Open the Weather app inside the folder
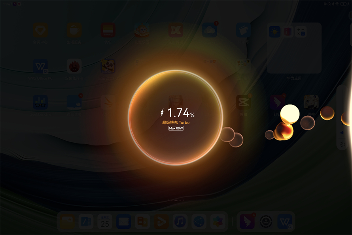The width and height of the screenshot is (352, 235). (x=274, y=32)
